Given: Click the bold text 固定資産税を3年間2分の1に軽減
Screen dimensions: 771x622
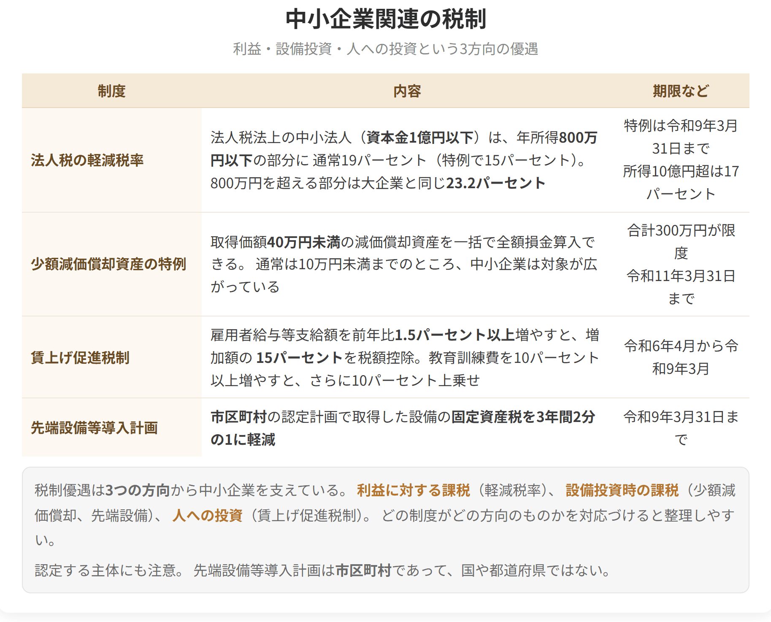Looking at the screenshot, I should 403,428.
